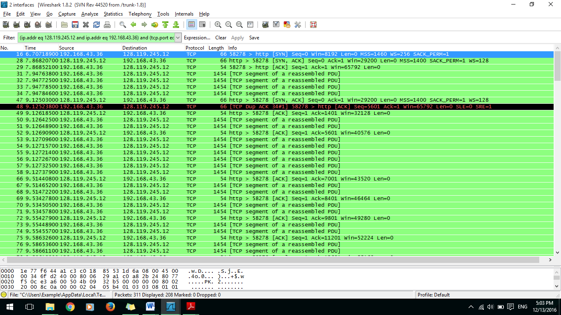Jump to the last packet
561x315 pixels.
point(176,25)
